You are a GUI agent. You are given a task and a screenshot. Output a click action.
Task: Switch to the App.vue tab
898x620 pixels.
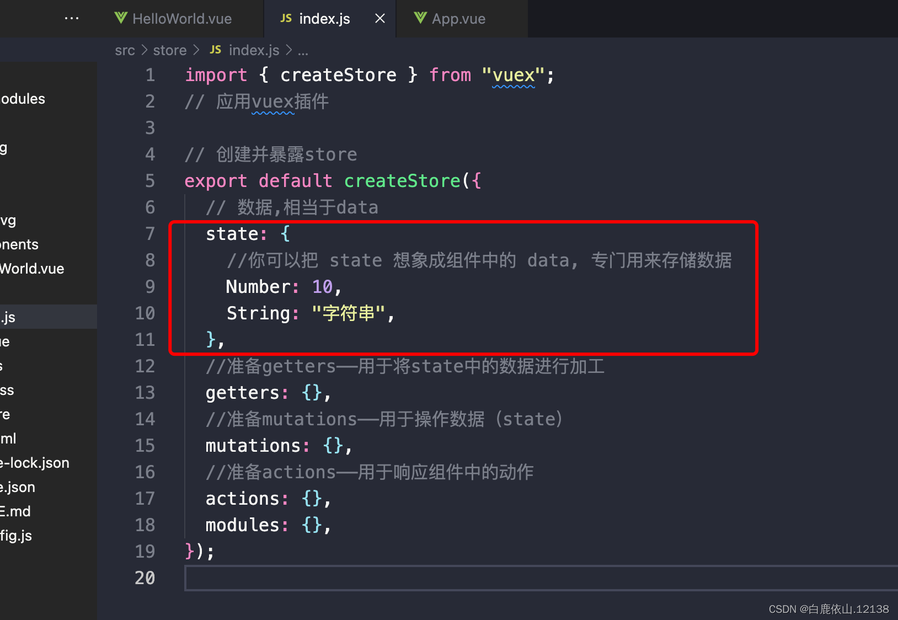coord(459,18)
